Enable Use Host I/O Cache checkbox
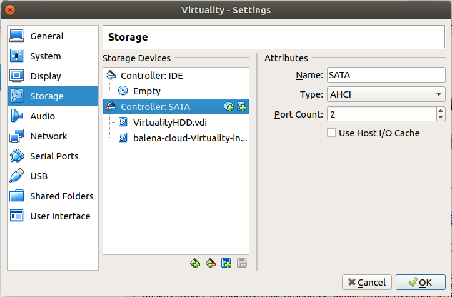 point(331,133)
